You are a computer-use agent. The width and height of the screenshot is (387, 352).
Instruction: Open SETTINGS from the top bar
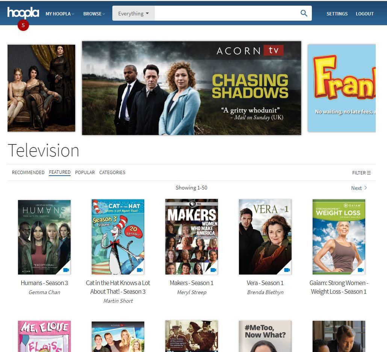(337, 14)
